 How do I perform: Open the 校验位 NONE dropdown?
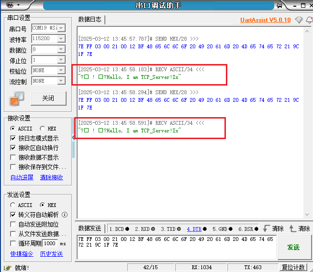61,70
